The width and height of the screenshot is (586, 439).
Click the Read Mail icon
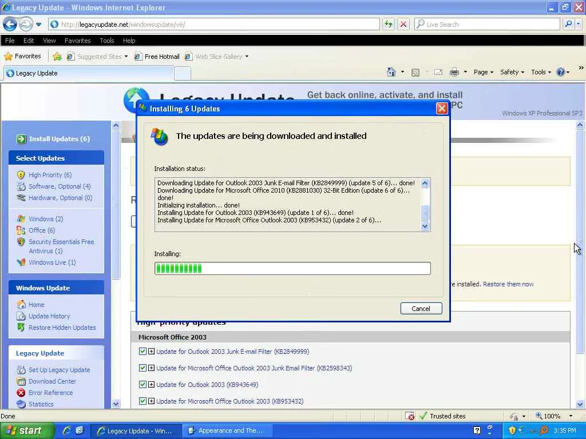point(438,72)
